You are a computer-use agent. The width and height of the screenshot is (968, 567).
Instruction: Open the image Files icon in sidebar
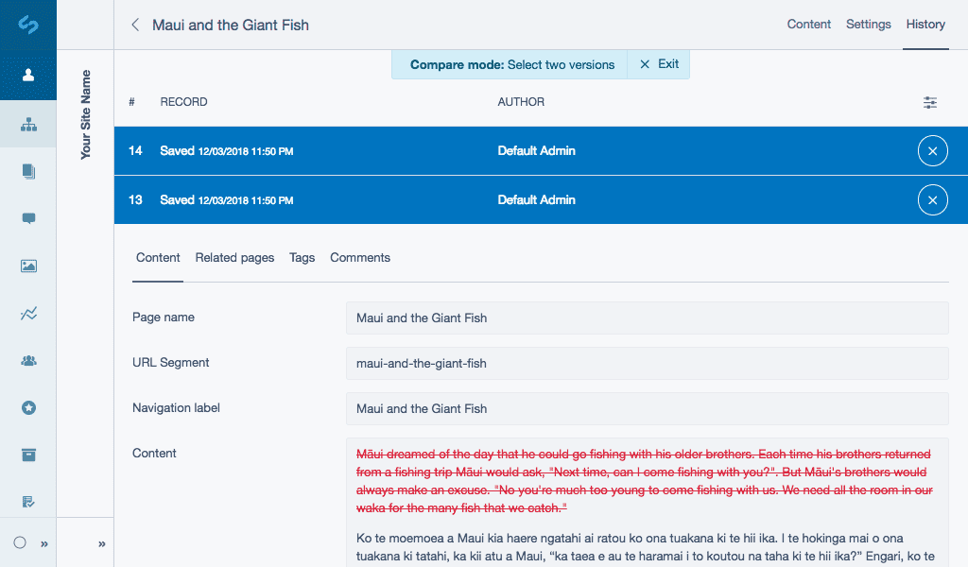point(28,266)
